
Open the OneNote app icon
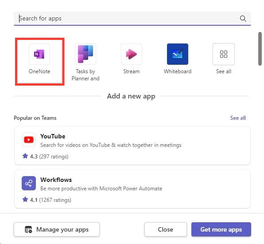(39, 54)
